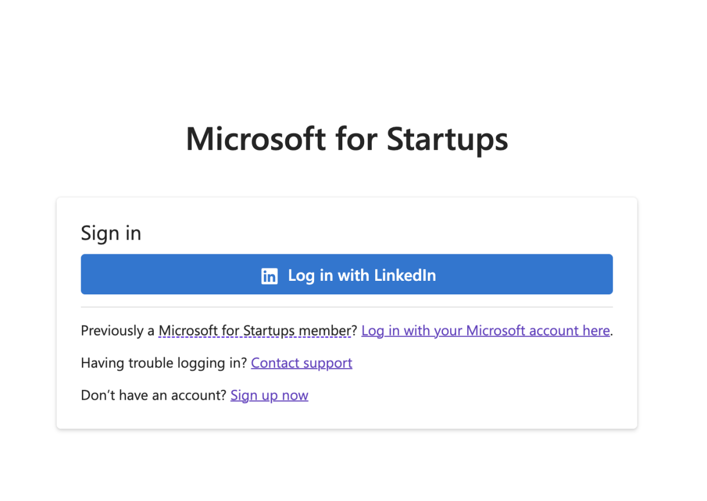Create a new account via Sign up now
707x501 pixels.
[269, 395]
